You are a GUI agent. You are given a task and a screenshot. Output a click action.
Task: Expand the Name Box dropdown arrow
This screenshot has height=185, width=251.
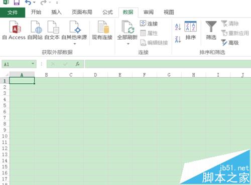[x=33, y=64]
